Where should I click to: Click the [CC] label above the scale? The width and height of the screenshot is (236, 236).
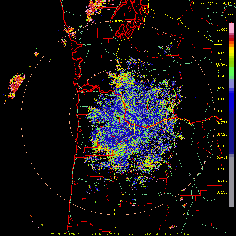(224, 18)
